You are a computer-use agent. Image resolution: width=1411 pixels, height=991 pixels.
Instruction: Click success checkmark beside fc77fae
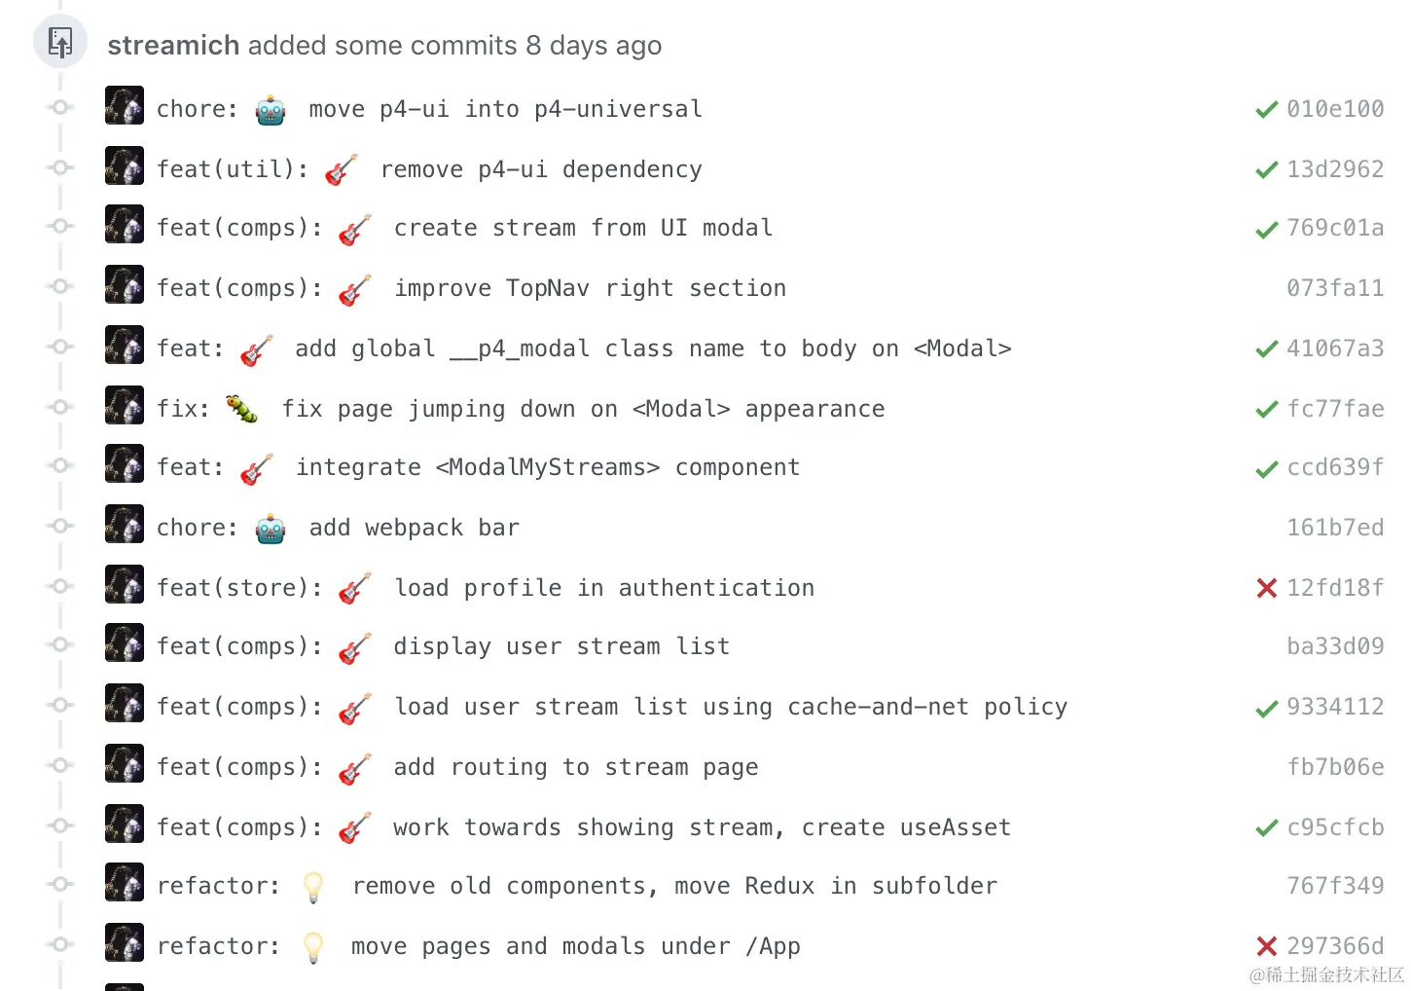coord(1266,410)
